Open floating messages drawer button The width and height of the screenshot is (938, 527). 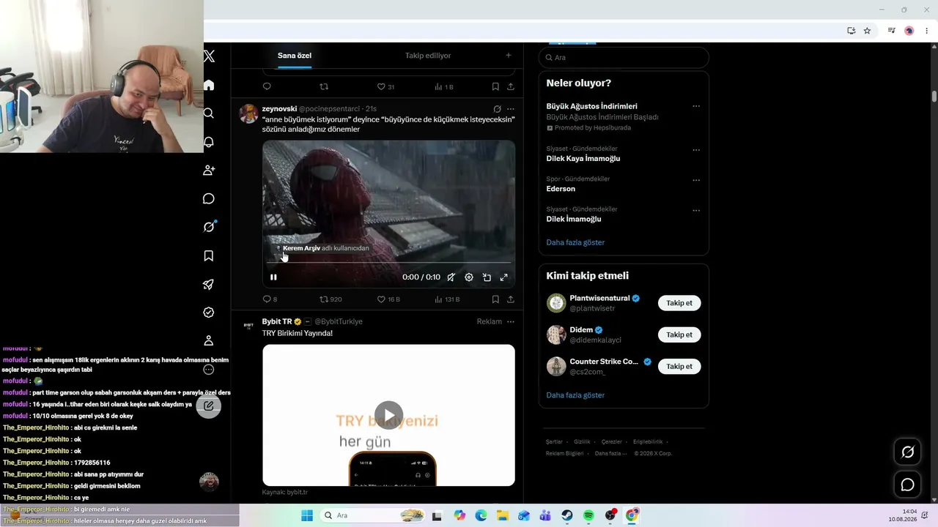(x=907, y=485)
